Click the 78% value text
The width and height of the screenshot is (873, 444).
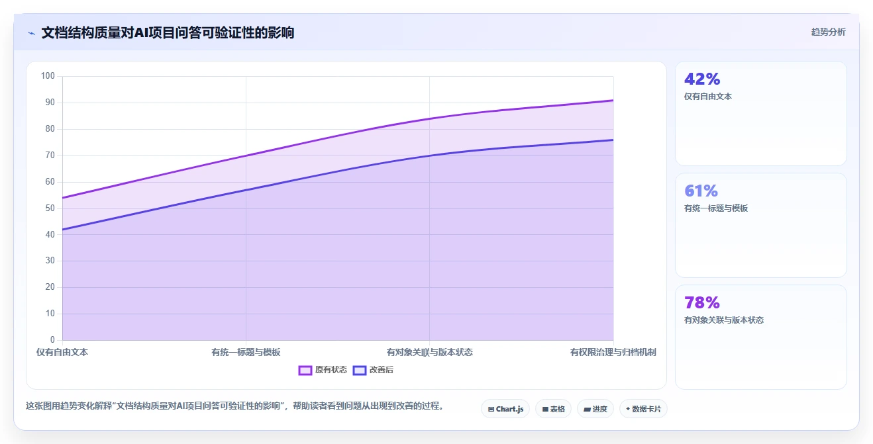pyautogui.click(x=702, y=303)
